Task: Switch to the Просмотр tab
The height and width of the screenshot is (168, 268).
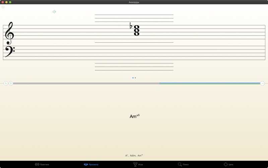Action: (91, 164)
